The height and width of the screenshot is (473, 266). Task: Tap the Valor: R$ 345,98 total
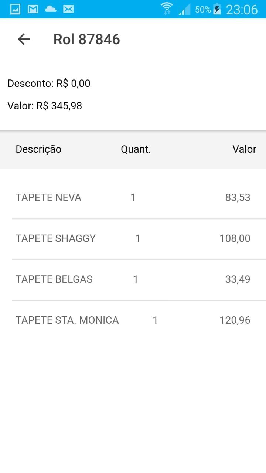[45, 106]
